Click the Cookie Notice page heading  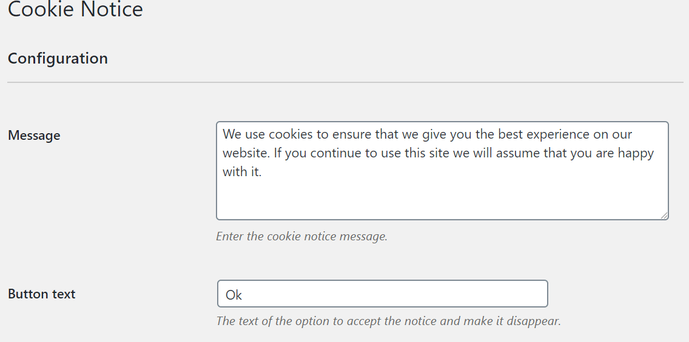coord(75,10)
